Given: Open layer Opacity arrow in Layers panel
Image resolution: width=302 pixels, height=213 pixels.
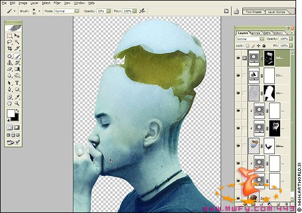Looking at the screenshot, I should (291, 39).
